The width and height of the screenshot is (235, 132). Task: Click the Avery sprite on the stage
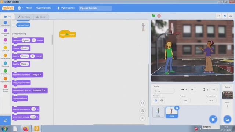click(209, 56)
